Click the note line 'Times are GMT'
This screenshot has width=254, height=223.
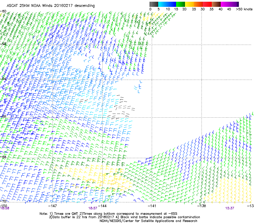click(108, 214)
